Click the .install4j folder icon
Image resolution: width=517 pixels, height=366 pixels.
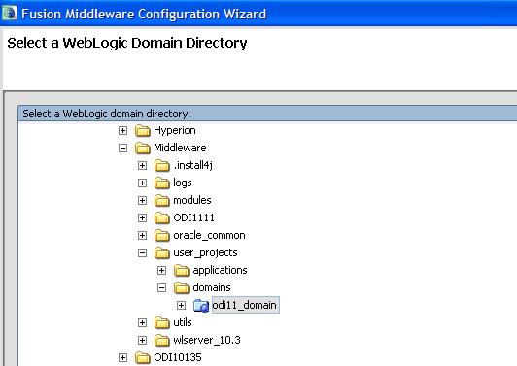click(x=162, y=166)
